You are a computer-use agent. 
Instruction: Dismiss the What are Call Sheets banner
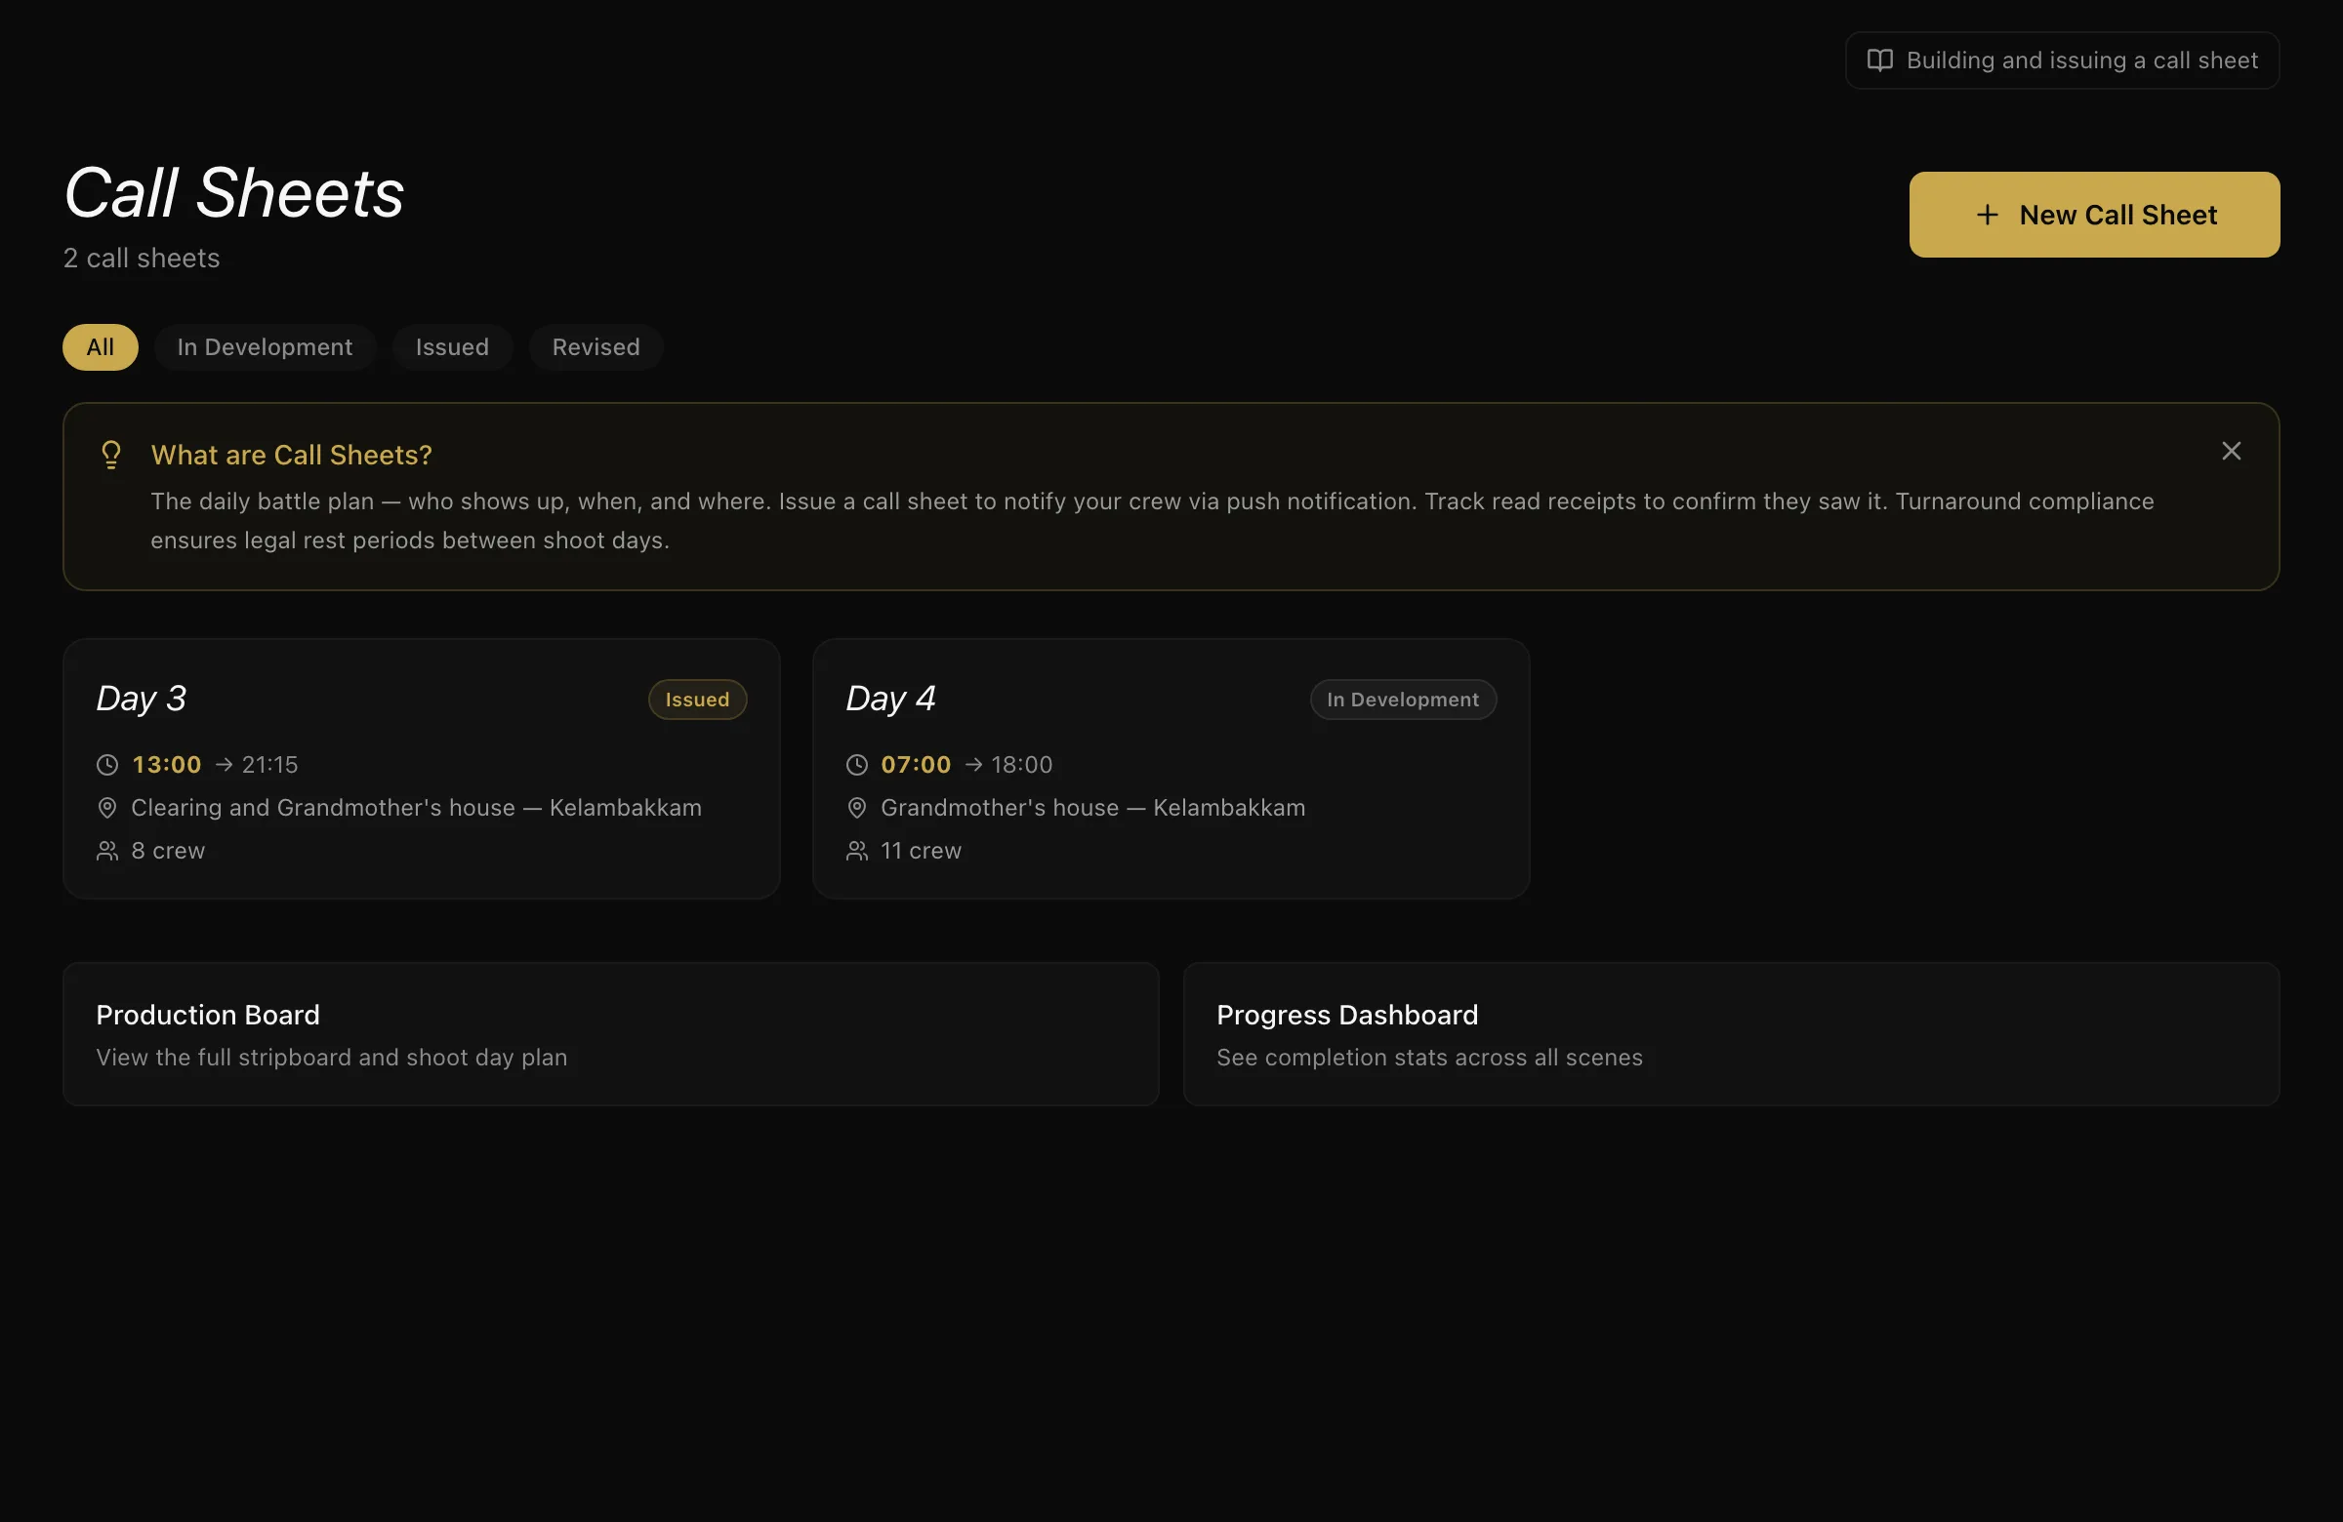tap(2231, 451)
